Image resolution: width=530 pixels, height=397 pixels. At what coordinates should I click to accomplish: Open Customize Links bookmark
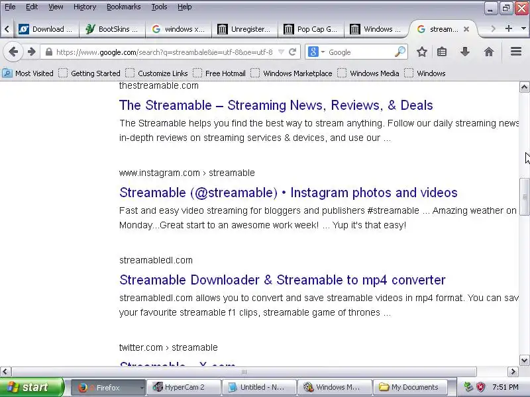[x=156, y=73]
